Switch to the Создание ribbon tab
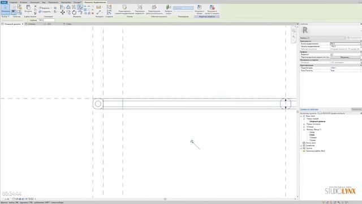This screenshot has height=204, width=362. (13, 2)
